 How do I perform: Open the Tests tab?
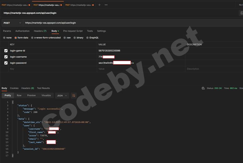coord(90,31)
